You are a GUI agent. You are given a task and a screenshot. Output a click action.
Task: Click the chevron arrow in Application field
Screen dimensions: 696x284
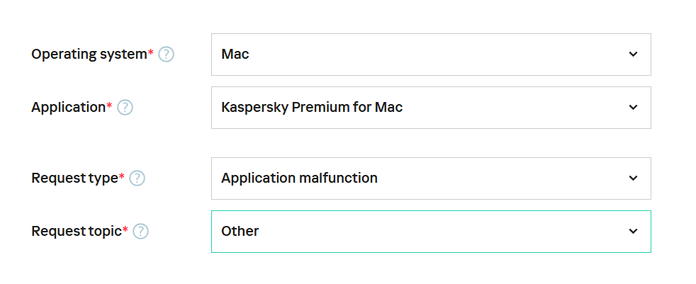coord(633,108)
